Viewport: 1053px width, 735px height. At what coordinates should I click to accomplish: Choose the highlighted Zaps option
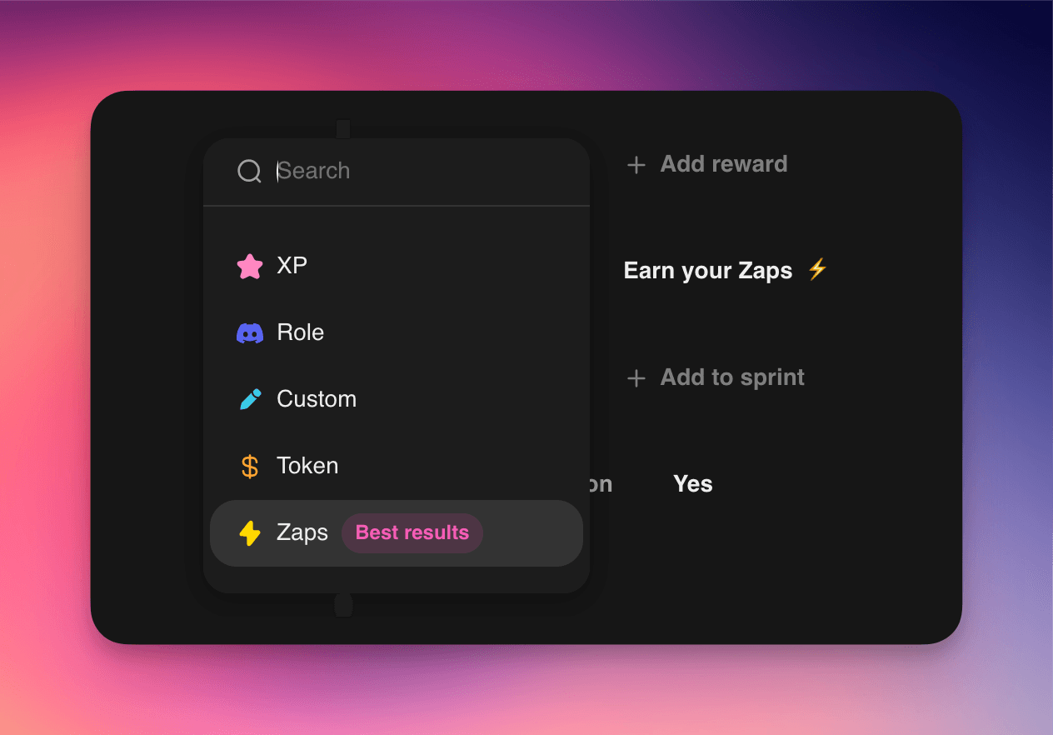tap(397, 533)
